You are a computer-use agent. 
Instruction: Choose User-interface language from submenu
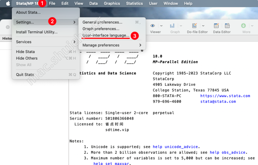(106, 35)
